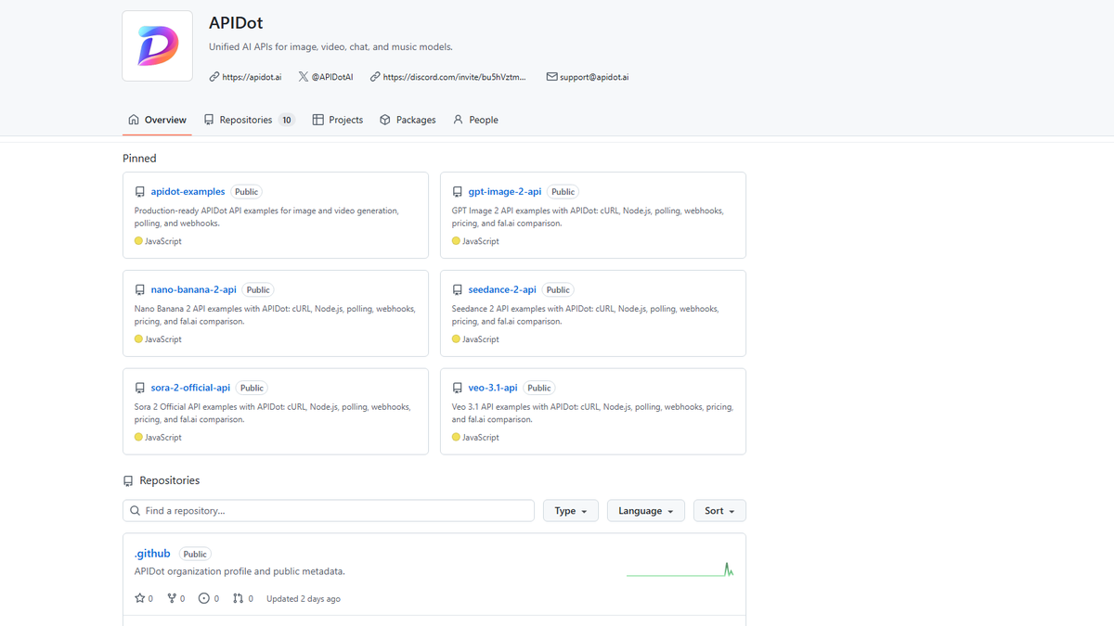Click the support@apidot.ai email link
1114x626 pixels.
coord(594,77)
